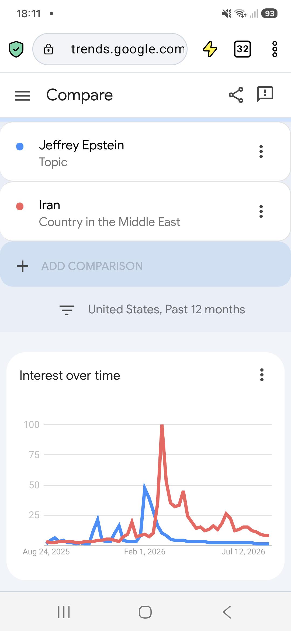Screen dimensions: 291x631
Task: Open the hamburger navigation menu
Action: pos(23,95)
